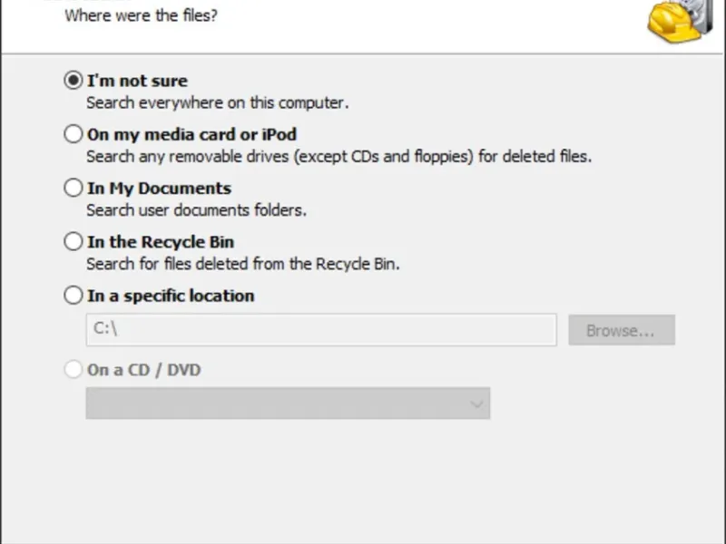726x544 pixels.
Task: Click "Search everywhere on this computer." description
Action: point(217,102)
